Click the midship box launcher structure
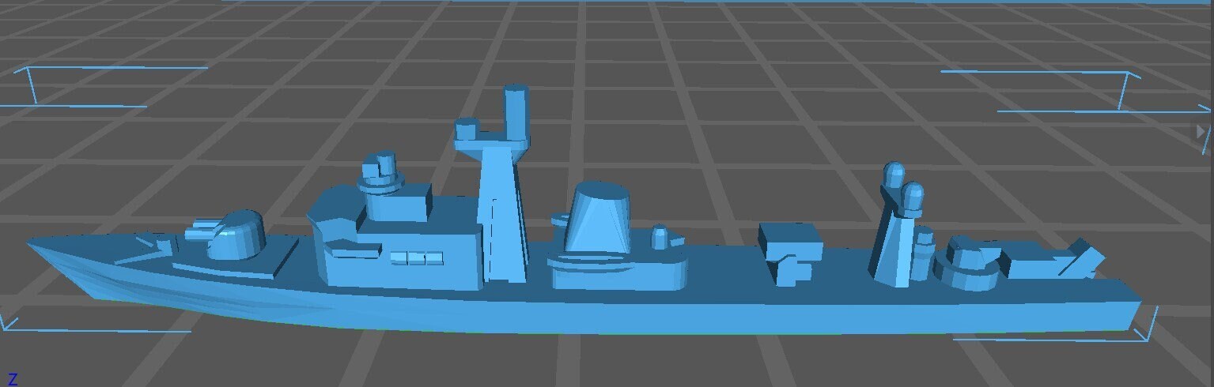Viewport: 1214px width, 387px height. 789,249
